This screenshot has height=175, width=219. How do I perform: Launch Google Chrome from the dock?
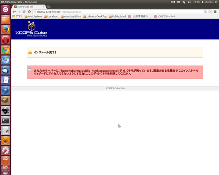(x=5, y=50)
